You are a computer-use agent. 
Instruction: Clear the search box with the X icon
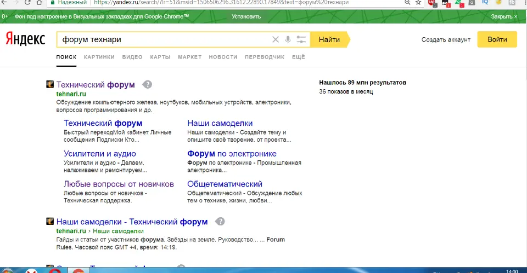(275, 39)
